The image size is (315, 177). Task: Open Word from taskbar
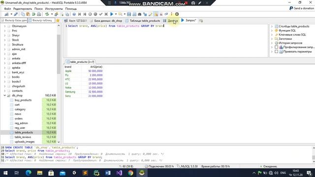108,173
